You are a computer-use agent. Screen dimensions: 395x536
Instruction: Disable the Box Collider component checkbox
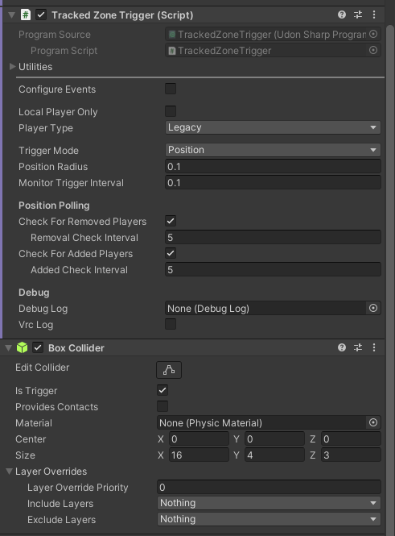pos(38,347)
